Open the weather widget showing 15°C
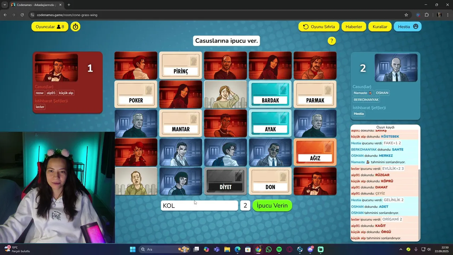The height and width of the screenshot is (255, 453). (x=17, y=249)
